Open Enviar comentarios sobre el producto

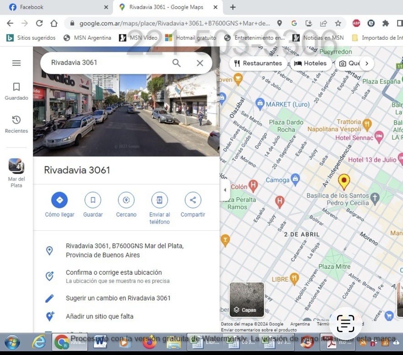pos(259,330)
